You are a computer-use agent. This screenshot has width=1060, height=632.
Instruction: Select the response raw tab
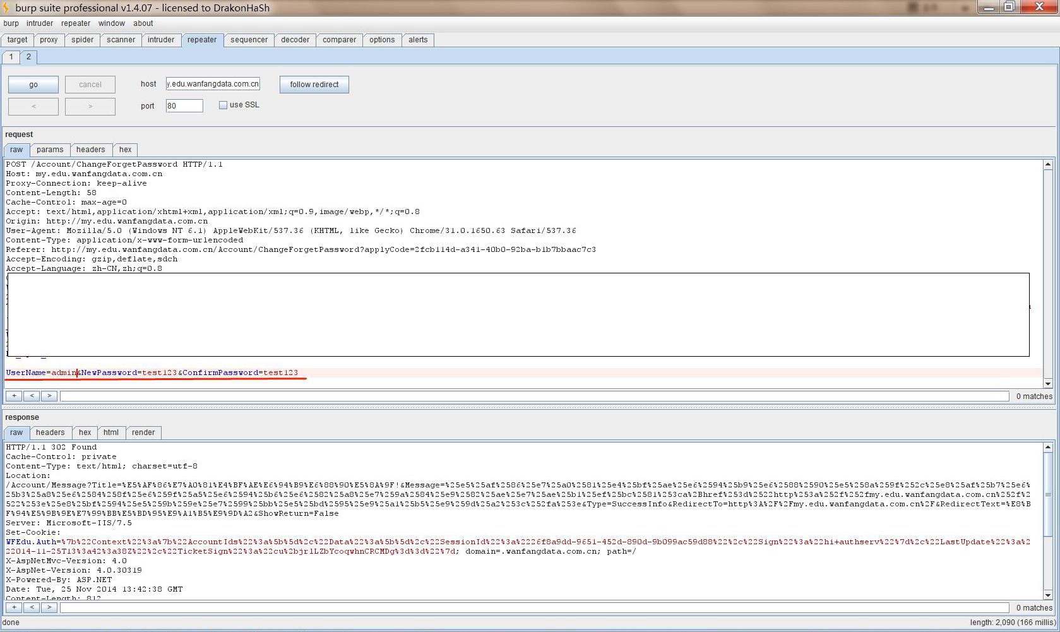coord(16,432)
